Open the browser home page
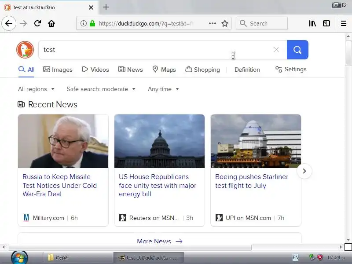Image resolution: width=352 pixels, height=264 pixels. click(51, 23)
